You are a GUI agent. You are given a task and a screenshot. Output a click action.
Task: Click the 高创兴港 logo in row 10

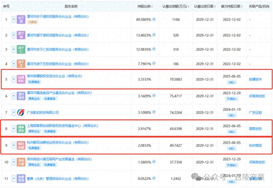tap(21, 162)
